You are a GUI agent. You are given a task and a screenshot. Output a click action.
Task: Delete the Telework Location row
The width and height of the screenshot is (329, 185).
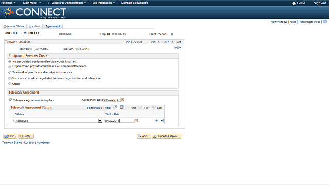[x=180, y=48]
